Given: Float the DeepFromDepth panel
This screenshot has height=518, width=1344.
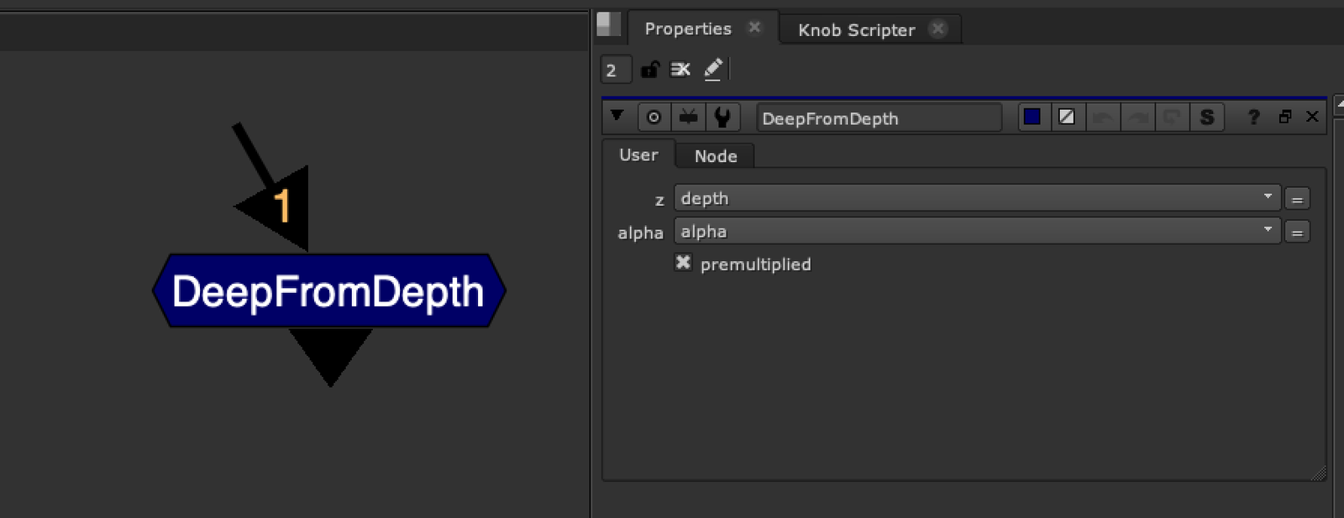Looking at the screenshot, I should (1285, 117).
